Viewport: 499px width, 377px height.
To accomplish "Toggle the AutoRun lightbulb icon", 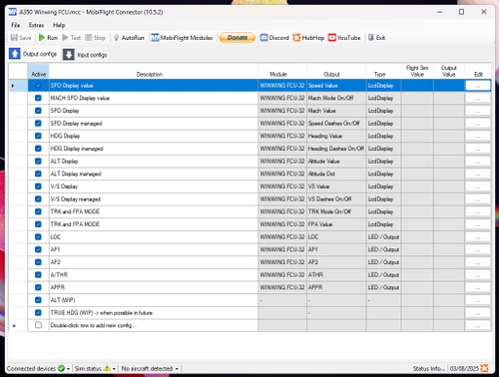I will click(116, 38).
